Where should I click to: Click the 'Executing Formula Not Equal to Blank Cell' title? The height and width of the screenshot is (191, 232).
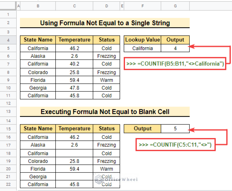point(105,112)
